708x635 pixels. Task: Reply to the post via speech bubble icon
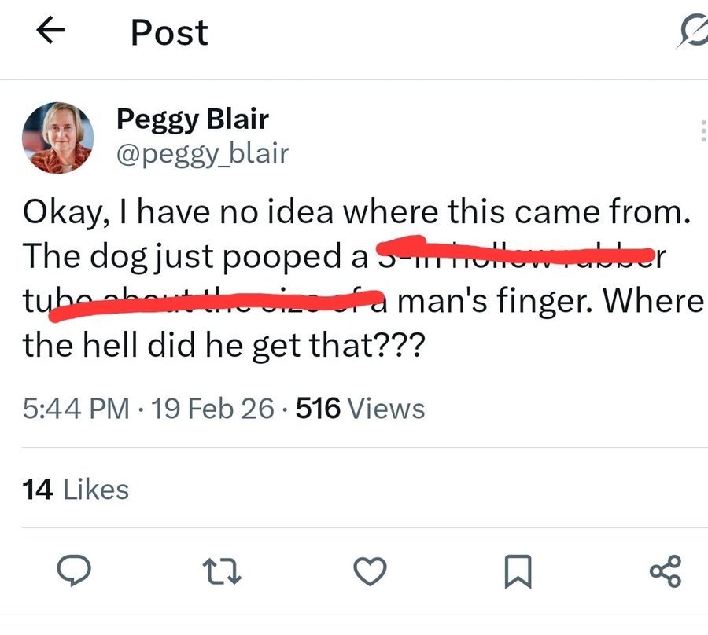[x=76, y=571]
